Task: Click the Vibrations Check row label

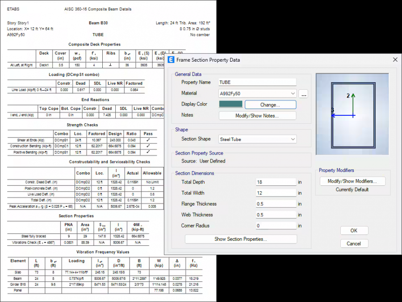Action: 33,243
